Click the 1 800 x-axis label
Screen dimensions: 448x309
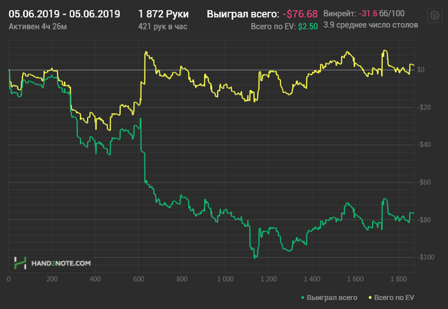(x=399, y=279)
